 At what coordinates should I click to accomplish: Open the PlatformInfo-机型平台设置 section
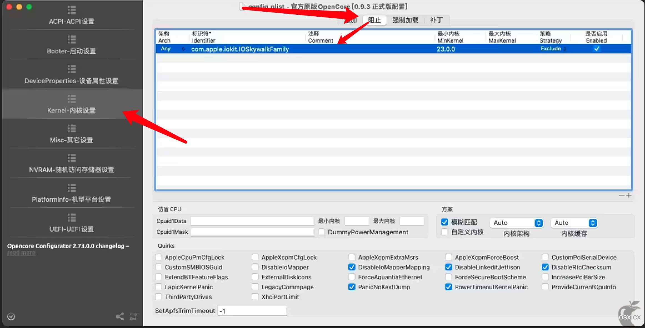tap(72, 193)
